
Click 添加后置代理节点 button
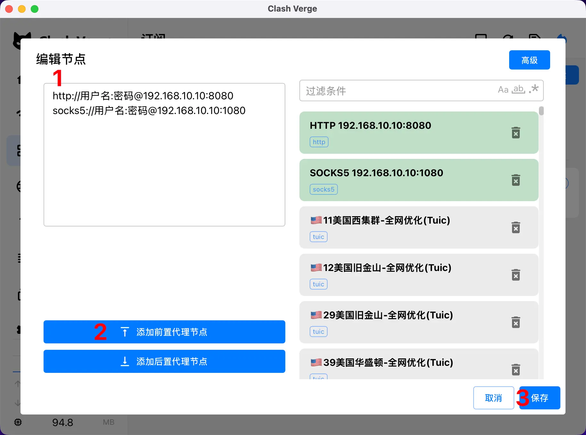164,361
